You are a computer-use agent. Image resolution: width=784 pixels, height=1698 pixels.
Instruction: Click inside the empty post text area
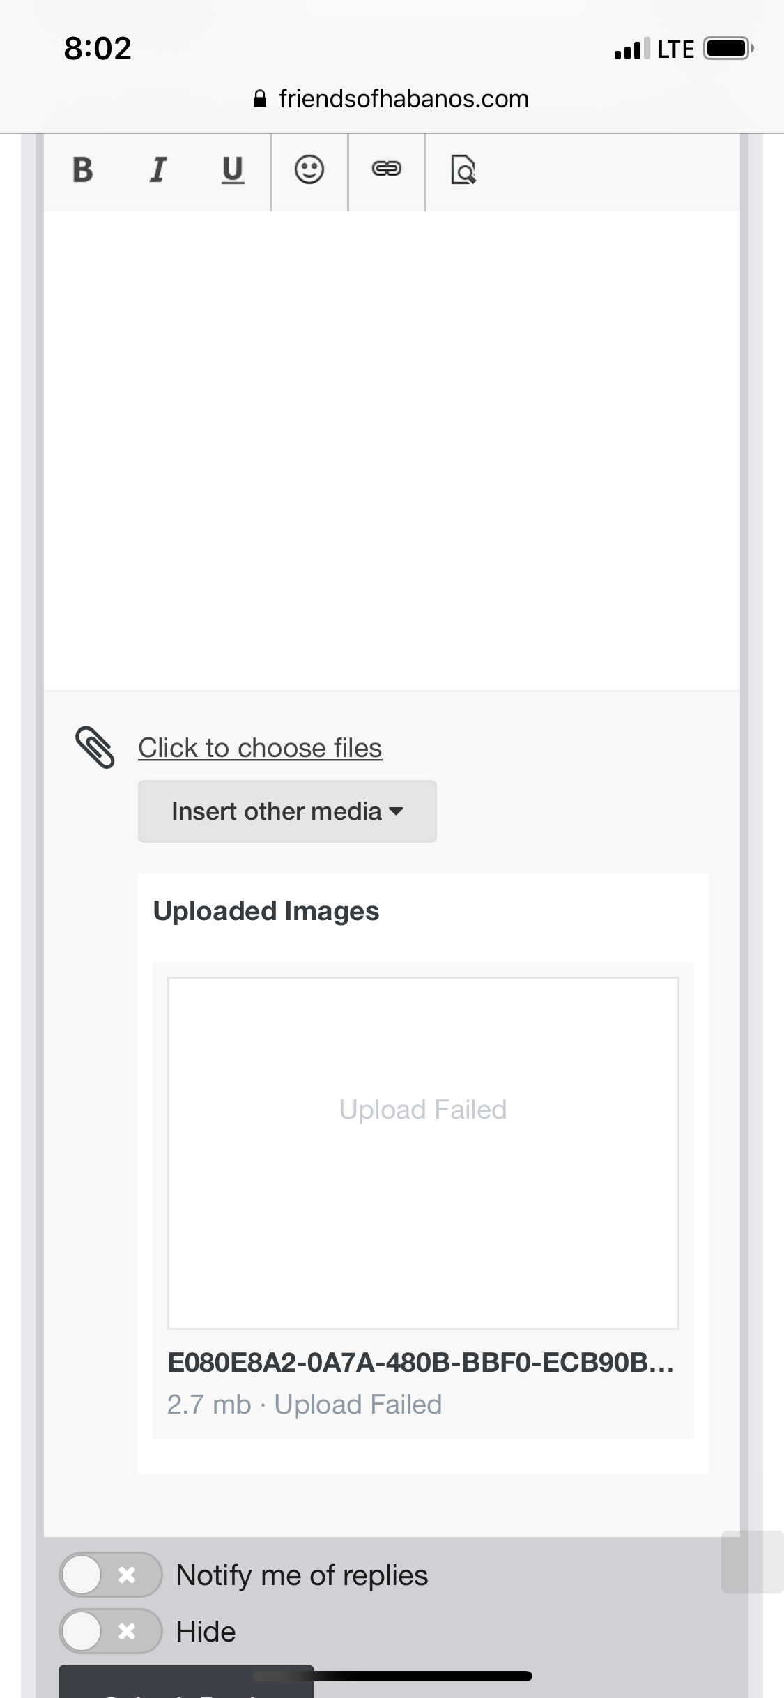click(x=392, y=450)
